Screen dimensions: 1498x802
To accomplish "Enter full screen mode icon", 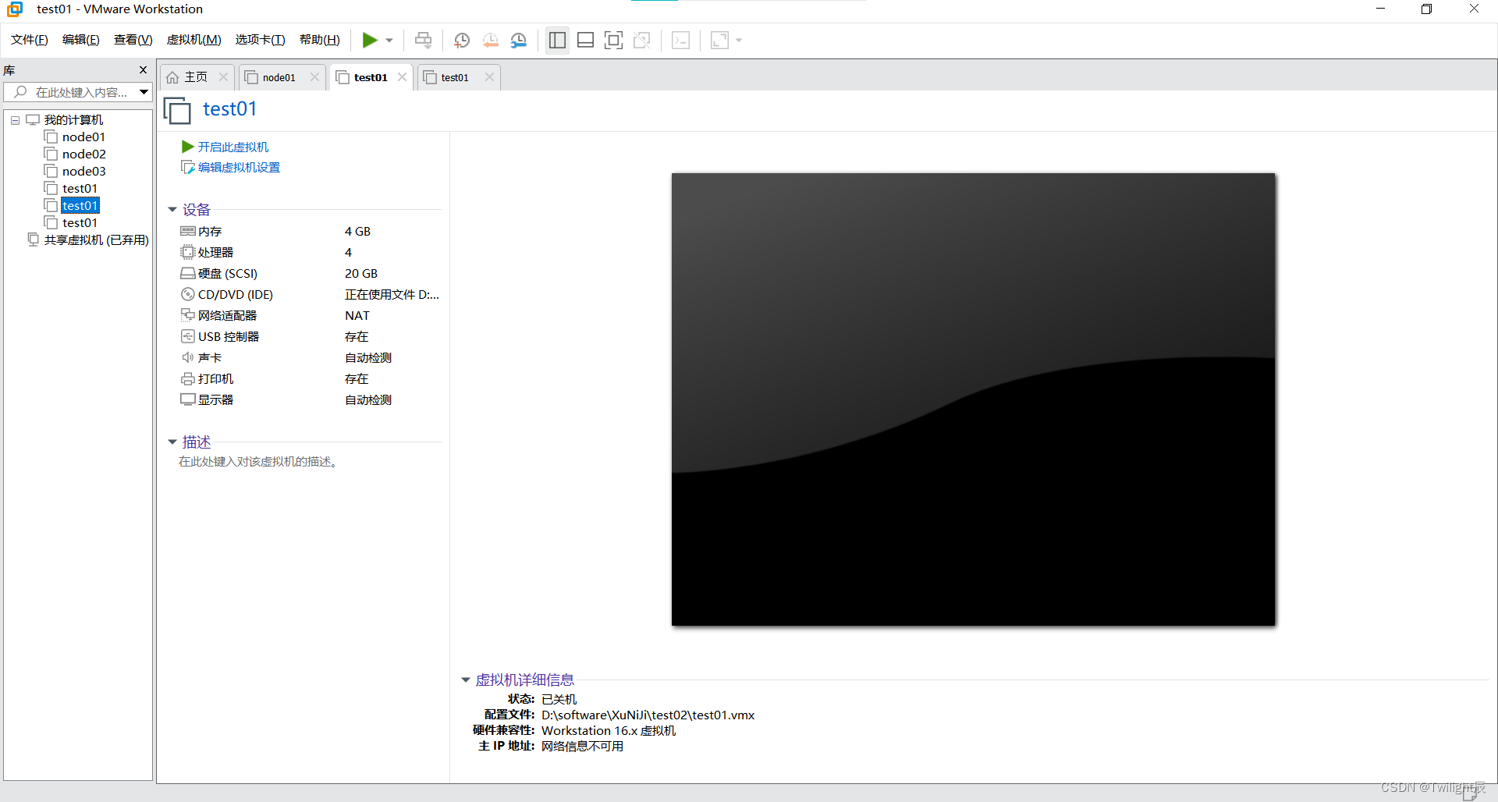I will pos(614,40).
